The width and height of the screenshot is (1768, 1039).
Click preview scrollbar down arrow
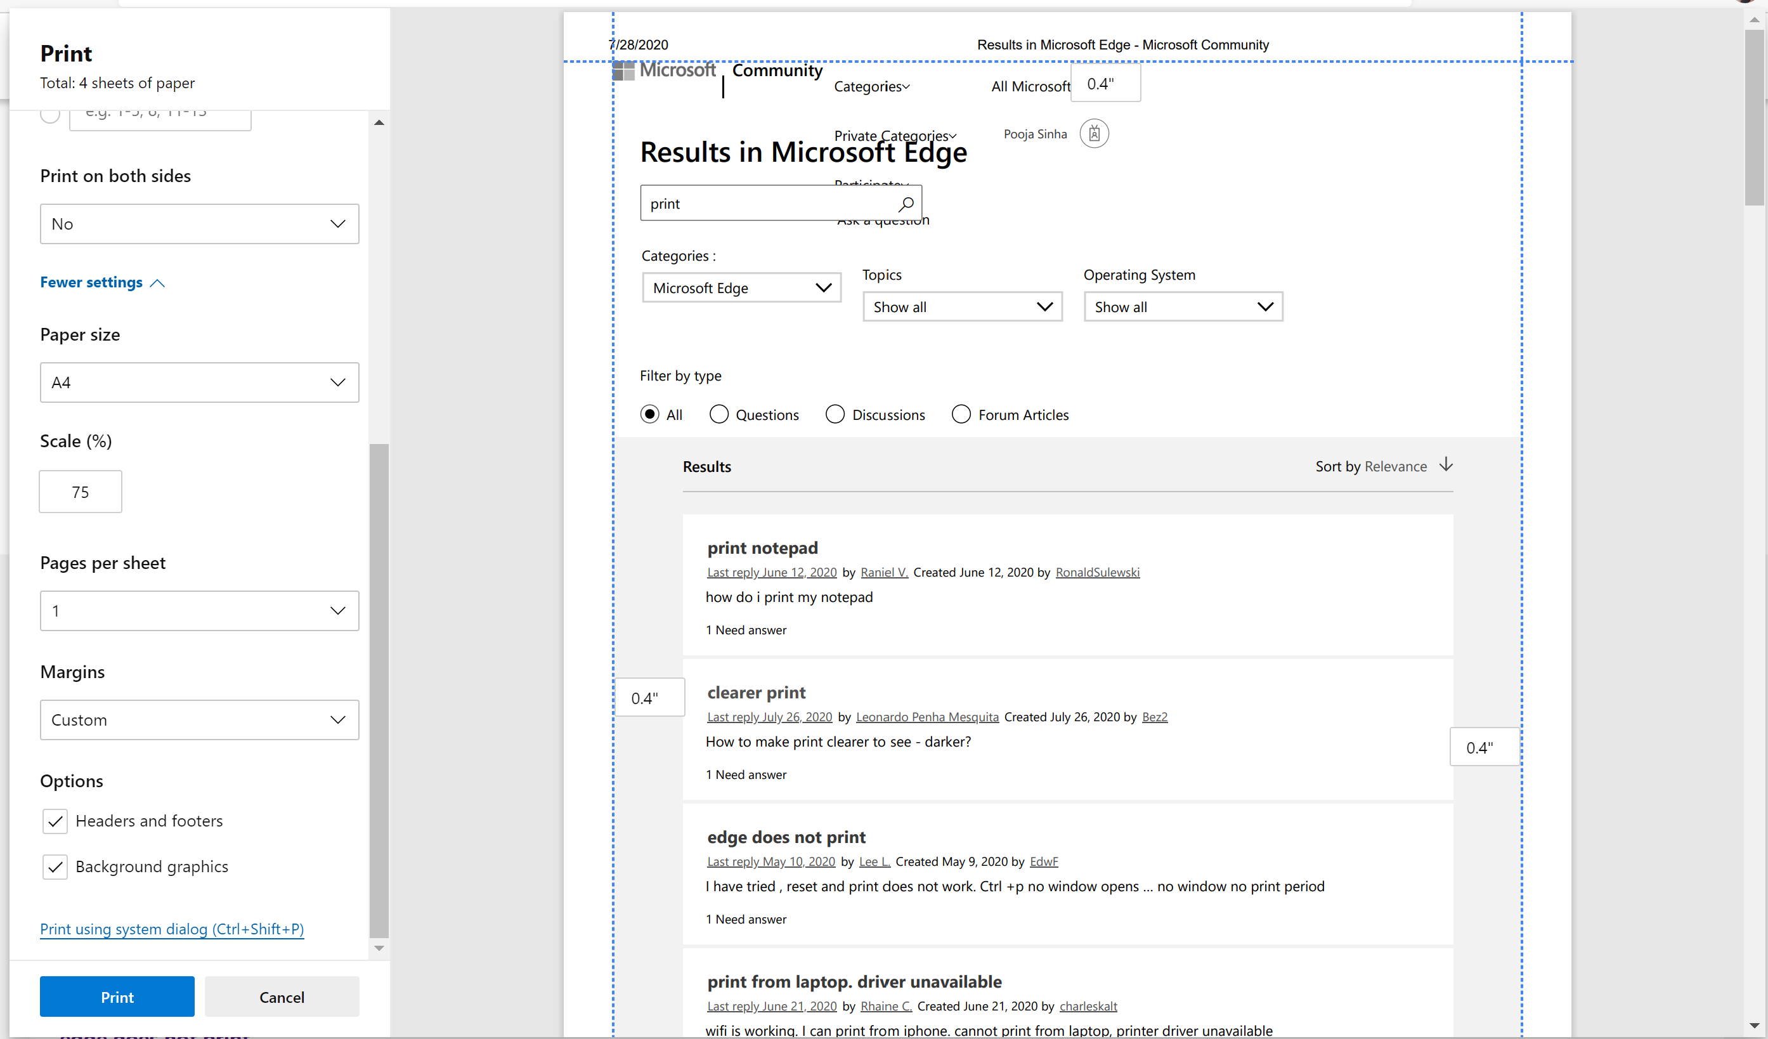click(1754, 1026)
